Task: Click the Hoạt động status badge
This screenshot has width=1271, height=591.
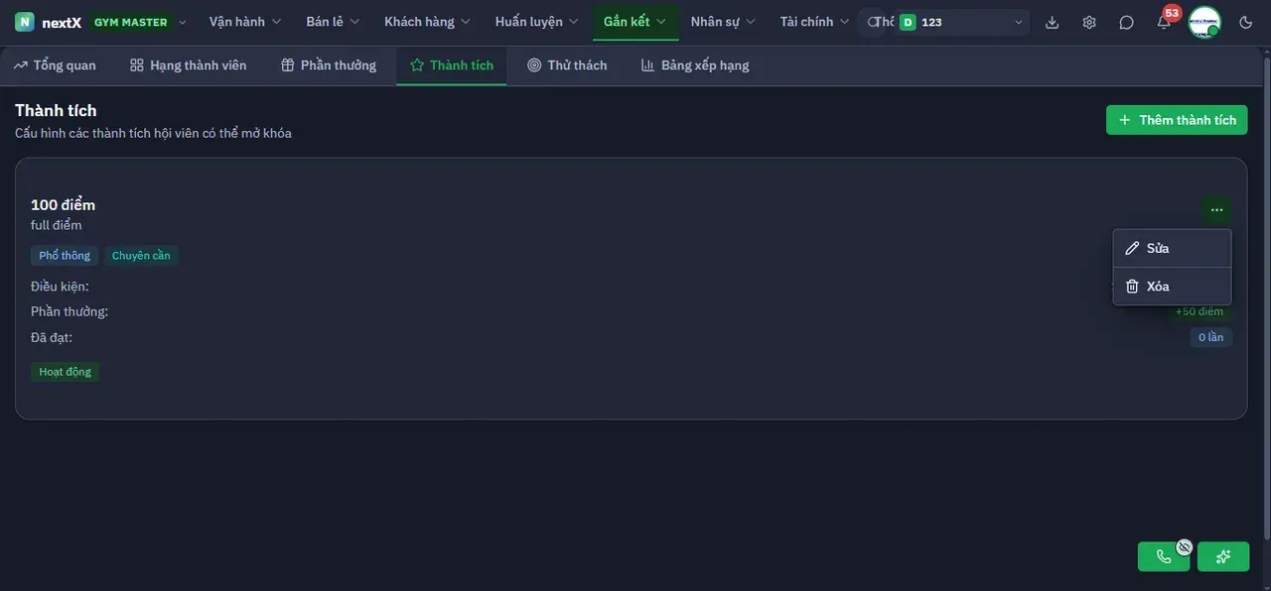Action: [x=66, y=372]
